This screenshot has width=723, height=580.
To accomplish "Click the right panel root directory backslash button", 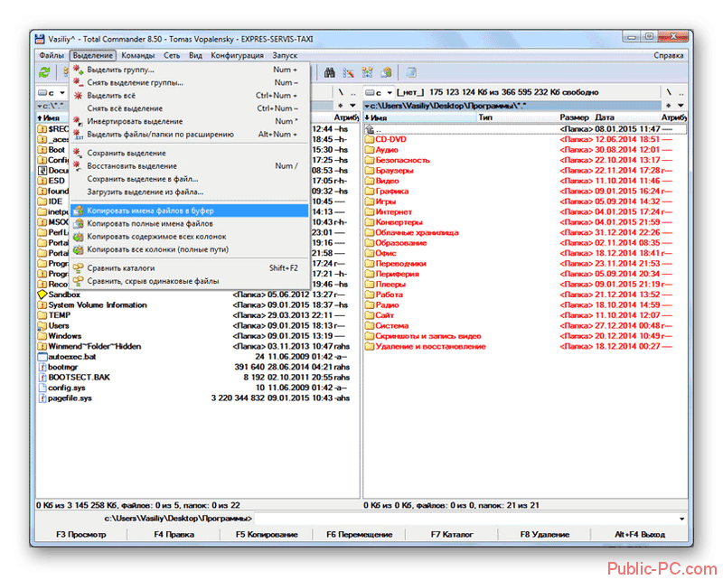I will 668,93.
